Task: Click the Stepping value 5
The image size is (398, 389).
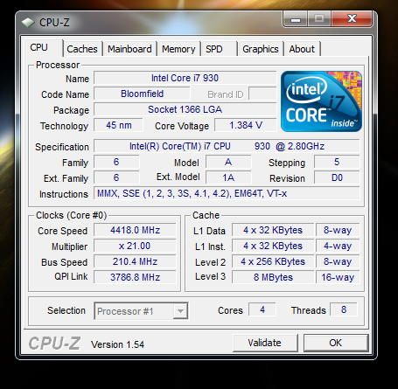Action: pos(337,162)
